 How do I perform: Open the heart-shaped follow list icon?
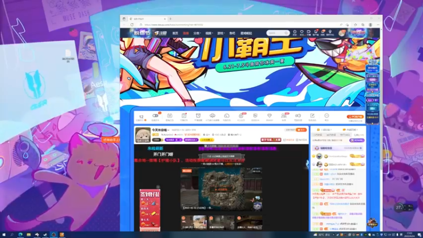[x=301, y=33]
